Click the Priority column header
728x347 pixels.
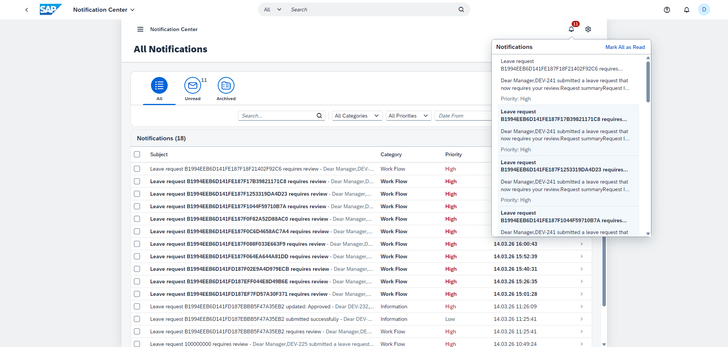click(453, 154)
